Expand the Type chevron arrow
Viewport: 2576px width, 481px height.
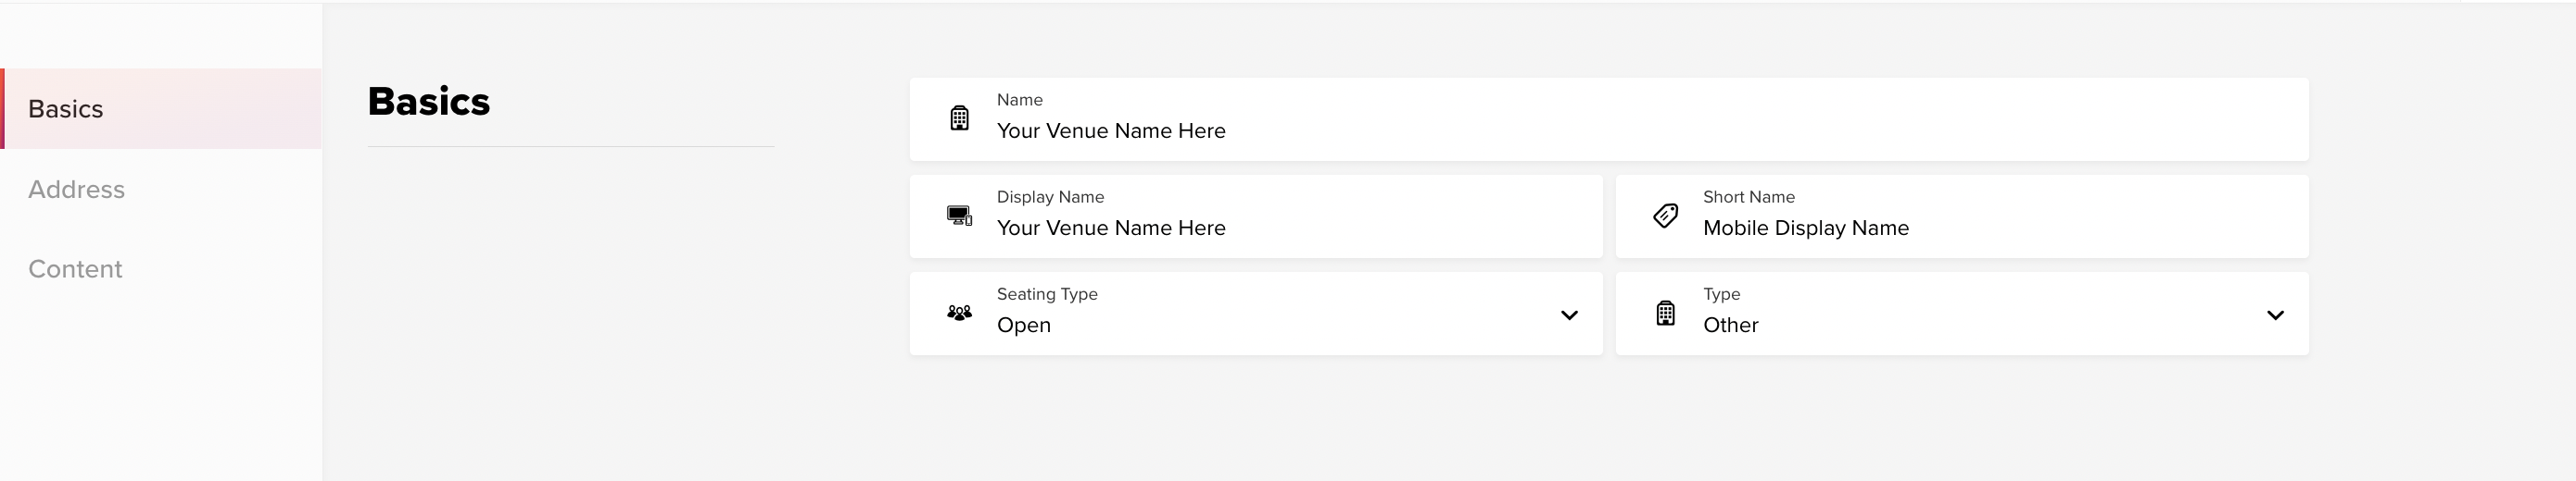click(2275, 315)
